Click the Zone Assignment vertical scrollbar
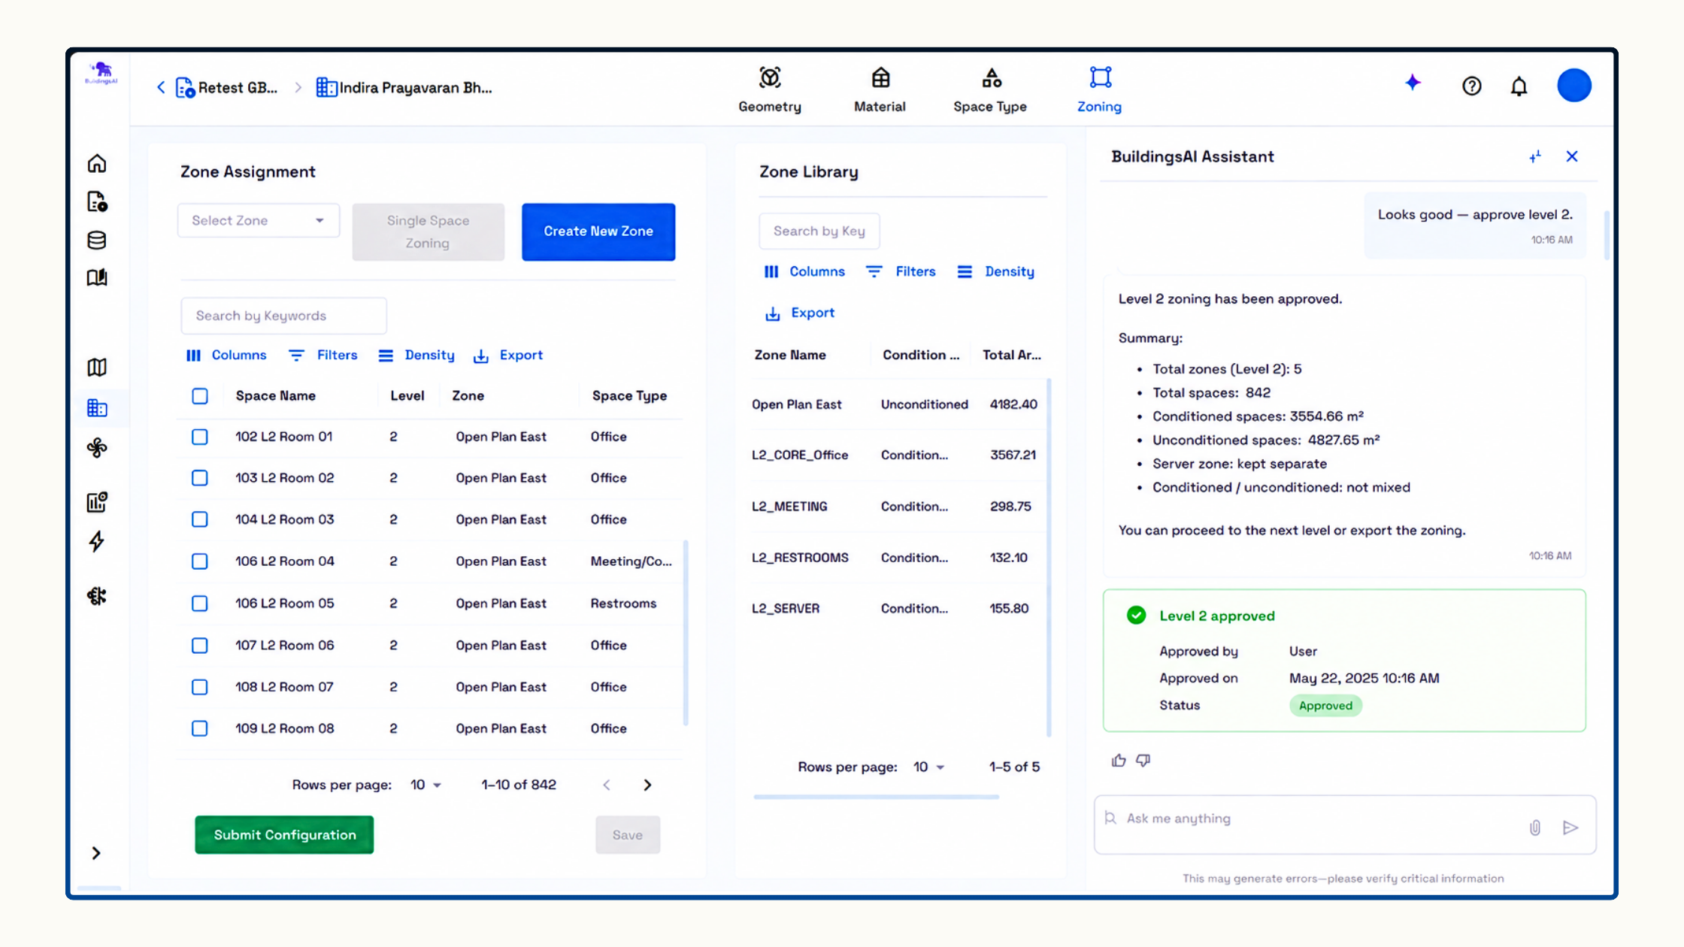 pos(686,633)
